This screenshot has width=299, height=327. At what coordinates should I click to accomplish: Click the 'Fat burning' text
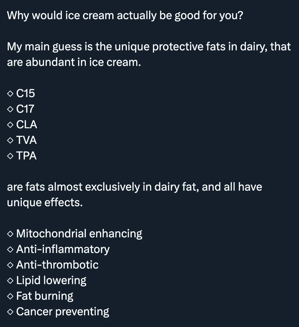click(x=45, y=296)
